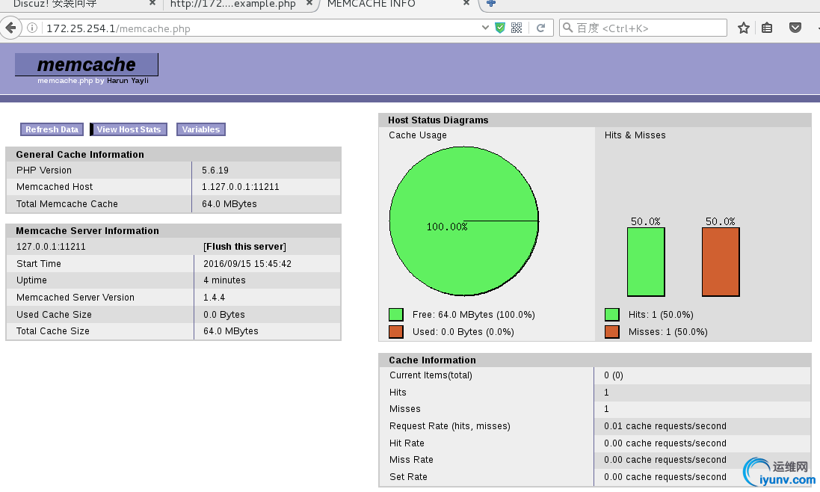This screenshot has width=820, height=492.
Task: Select the Memcached Server Version value 1.4.4
Action: click(x=214, y=297)
